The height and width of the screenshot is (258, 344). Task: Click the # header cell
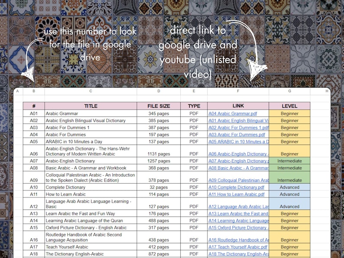(x=34, y=106)
